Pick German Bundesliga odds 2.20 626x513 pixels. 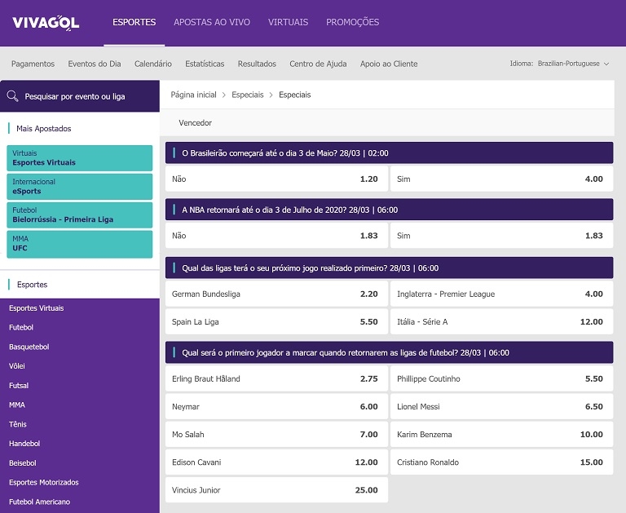click(x=276, y=294)
